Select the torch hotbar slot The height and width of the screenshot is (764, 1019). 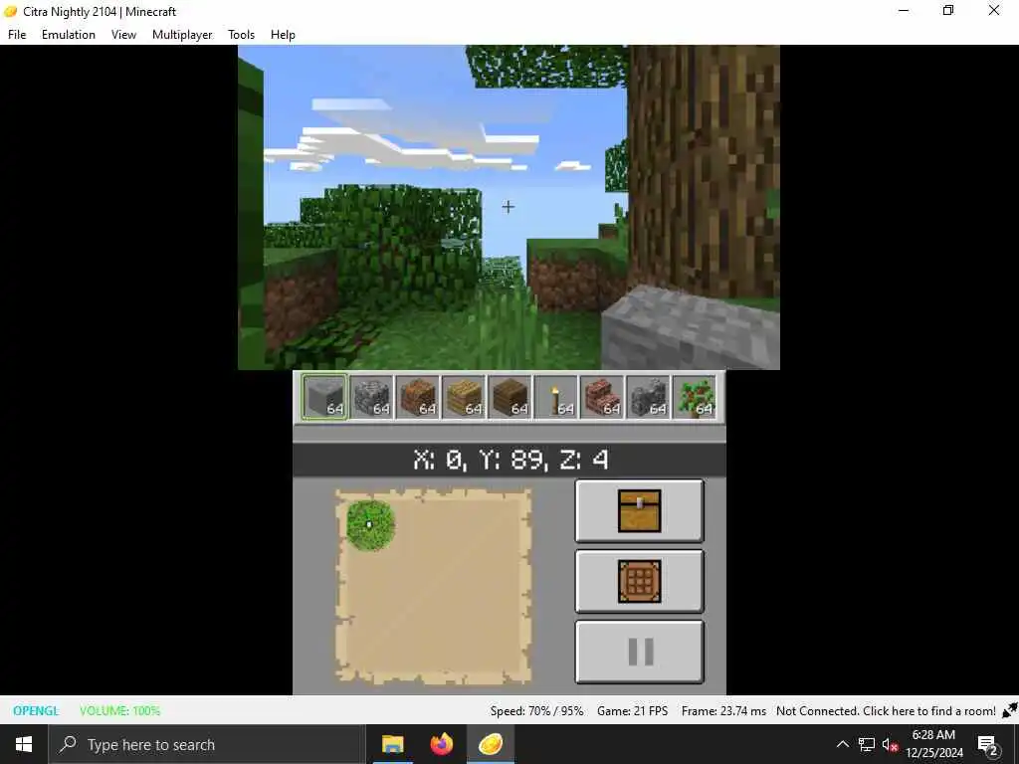[555, 397]
